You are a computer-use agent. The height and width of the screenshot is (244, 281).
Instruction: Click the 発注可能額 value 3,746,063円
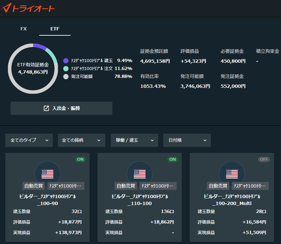pos(195,86)
